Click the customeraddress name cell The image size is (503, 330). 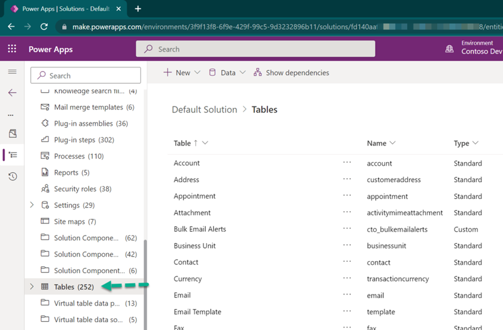[394, 180]
